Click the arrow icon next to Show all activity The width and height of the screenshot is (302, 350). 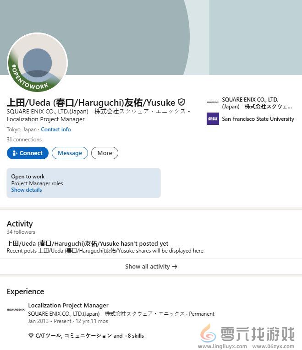coord(175,267)
